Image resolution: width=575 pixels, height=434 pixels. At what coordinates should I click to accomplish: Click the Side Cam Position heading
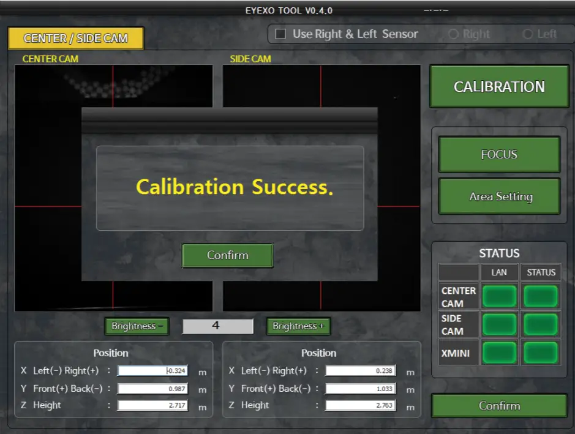tap(318, 353)
